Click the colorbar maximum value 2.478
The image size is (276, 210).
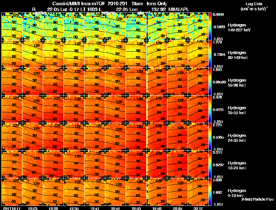[x=217, y=98]
